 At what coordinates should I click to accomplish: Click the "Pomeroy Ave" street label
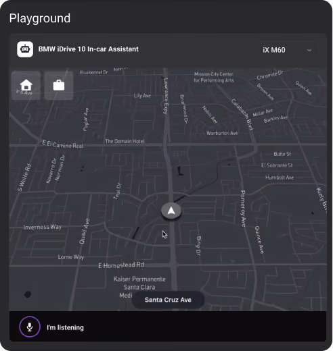point(243,209)
